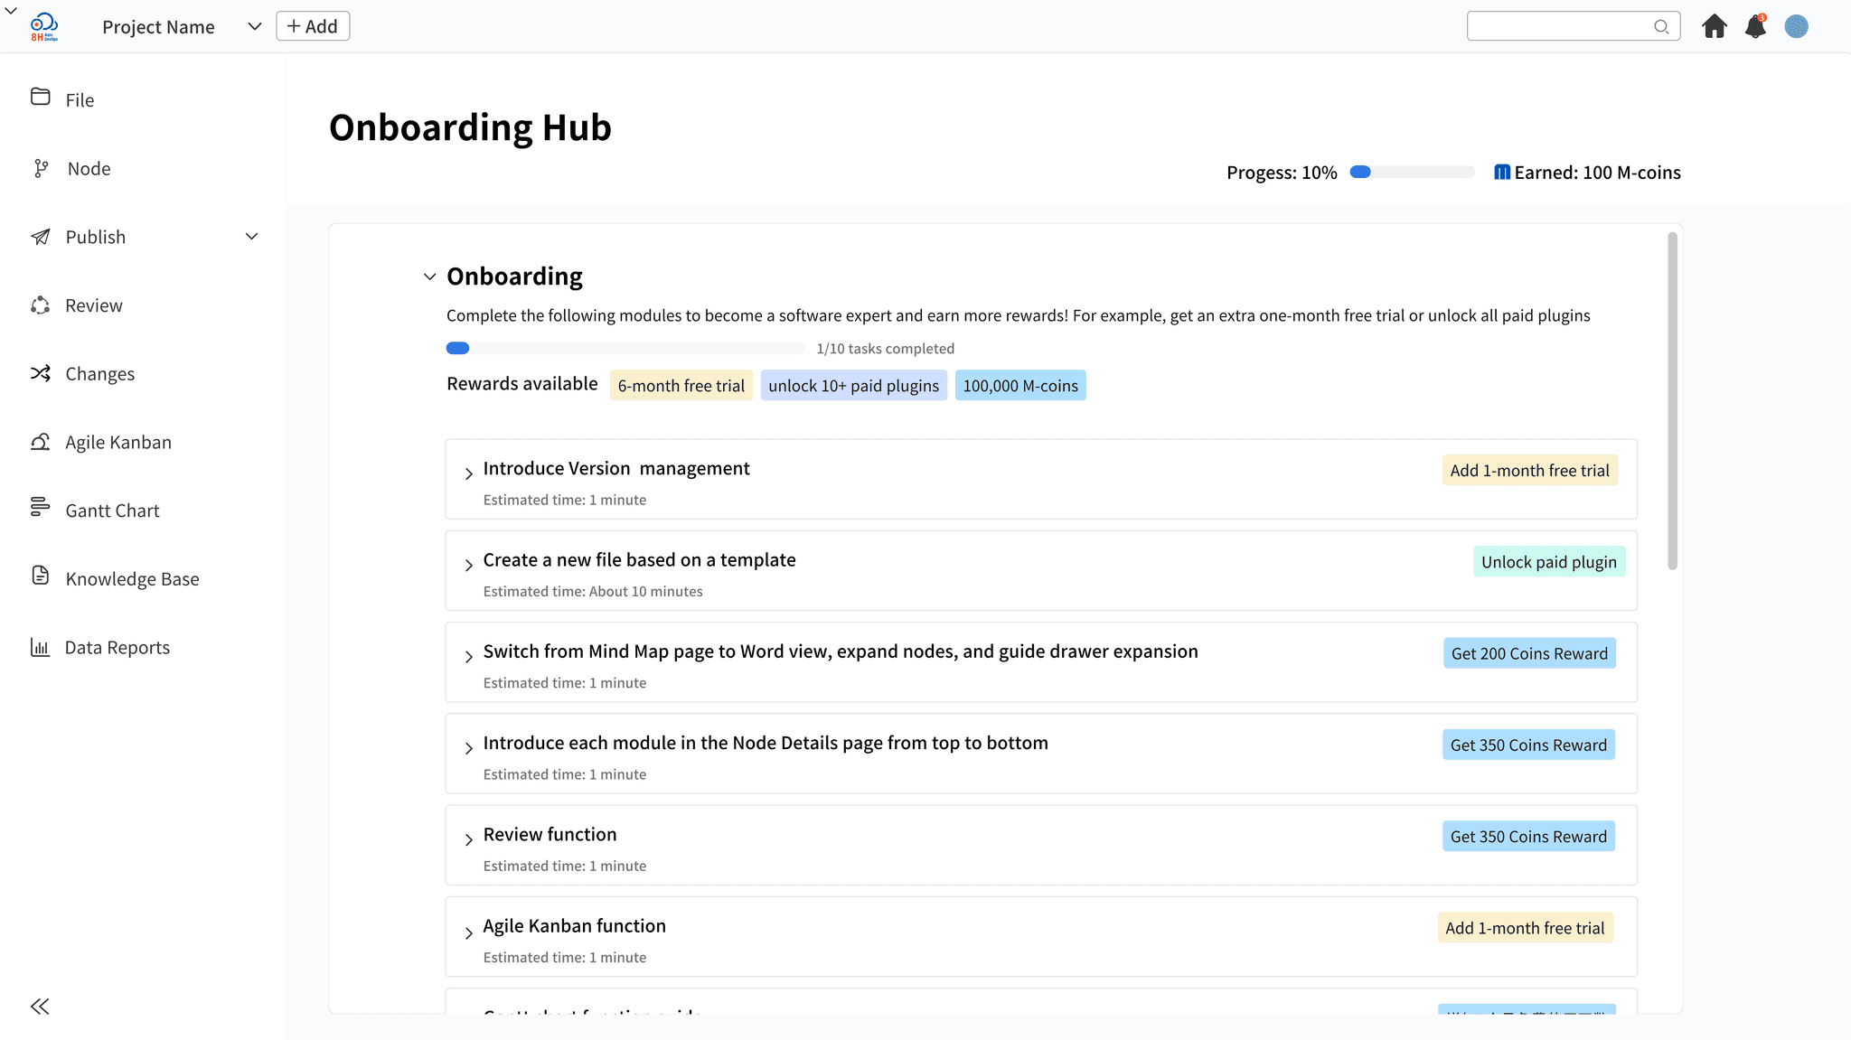Open Knowledge Base from sidebar

tap(132, 579)
